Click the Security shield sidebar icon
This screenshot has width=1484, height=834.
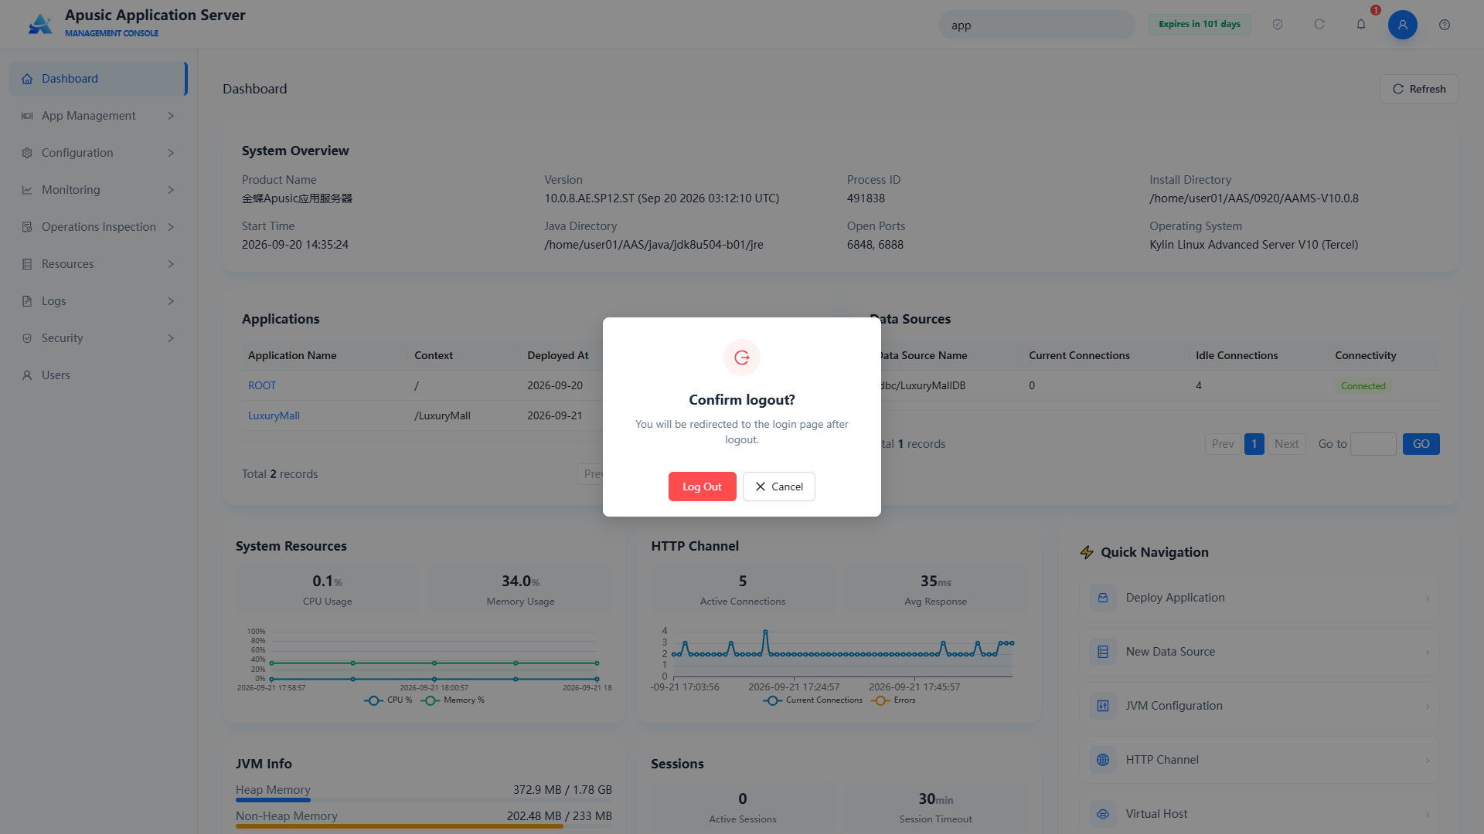click(x=27, y=338)
